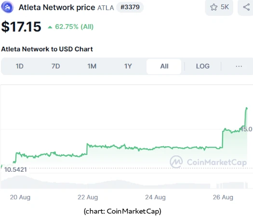Screen dimensions: 253x216
Task: Select the 7D chart range
Action: pos(56,66)
